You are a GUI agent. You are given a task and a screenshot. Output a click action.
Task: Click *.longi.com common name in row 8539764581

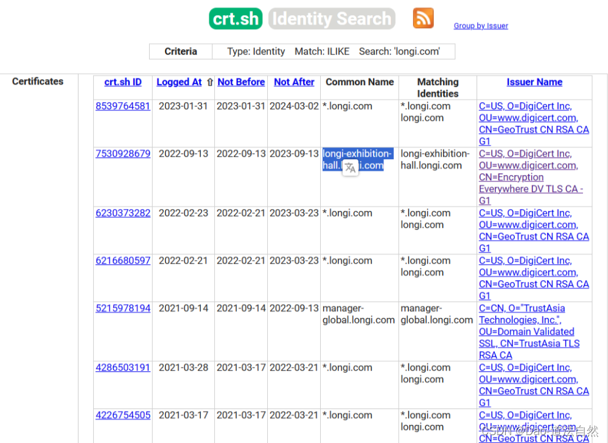click(348, 106)
